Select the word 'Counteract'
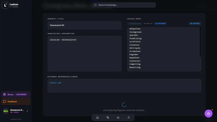217x122 pixels. tap(135, 61)
